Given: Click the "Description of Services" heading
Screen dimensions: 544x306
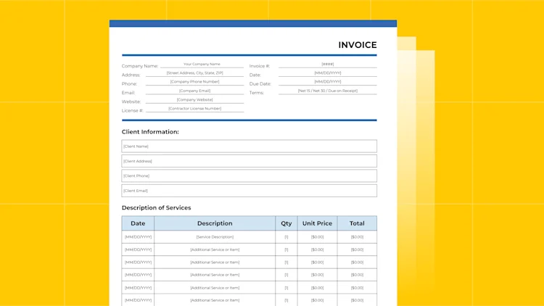Looking at the screenshot, I should point(156,208).
